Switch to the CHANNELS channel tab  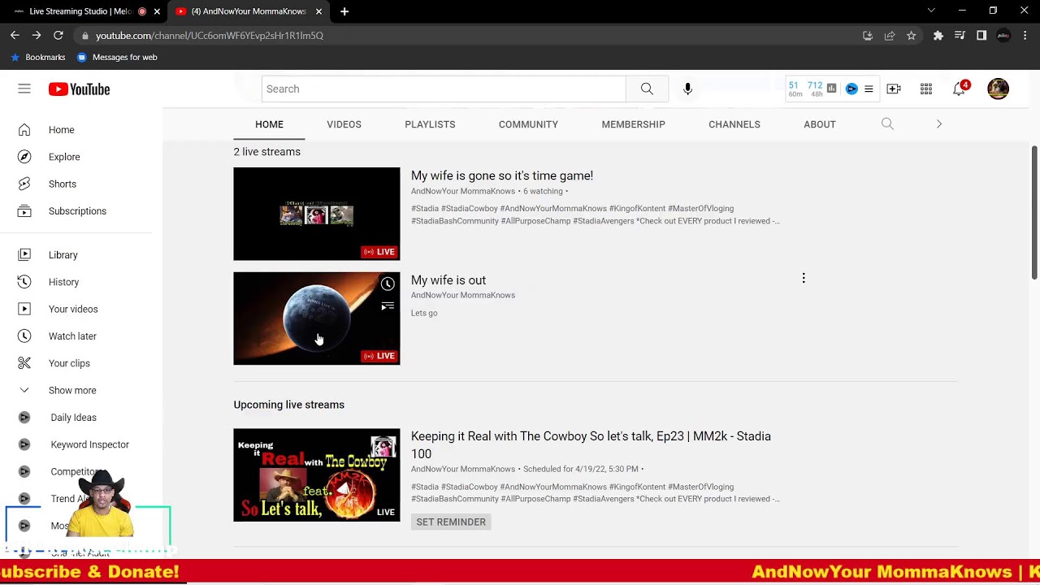coord(734,124)
